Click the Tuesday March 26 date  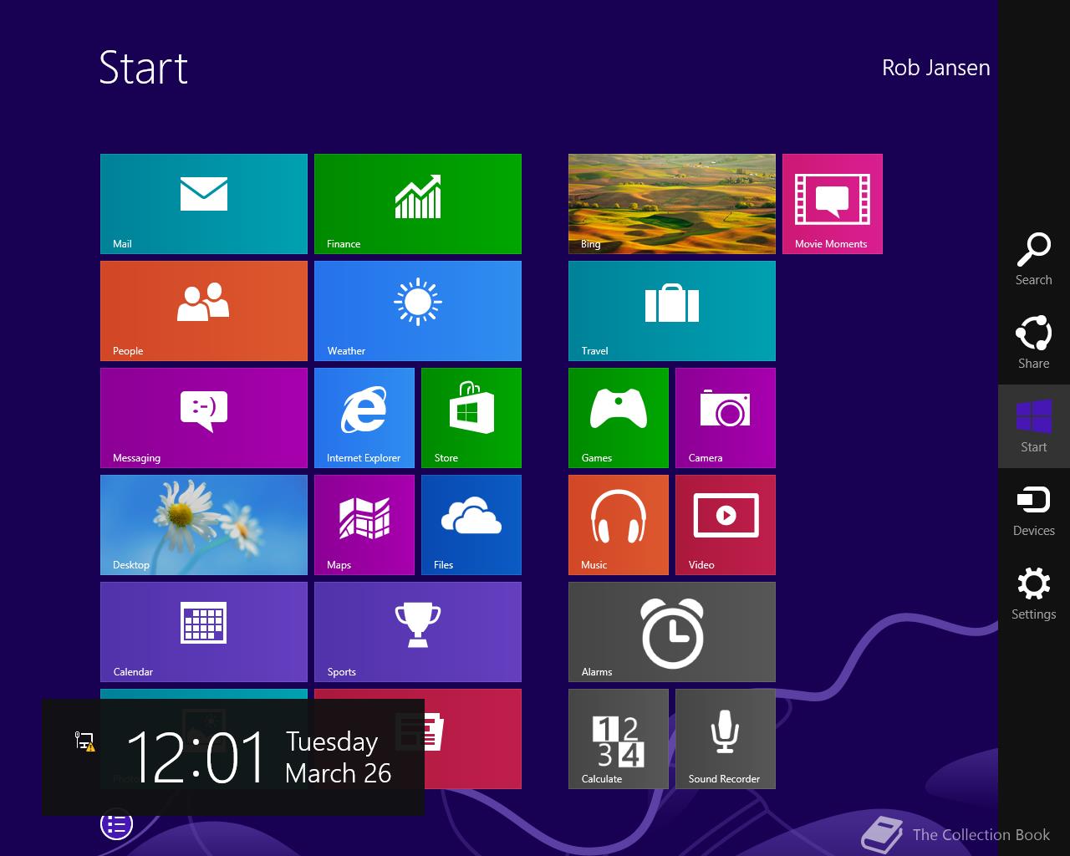[x=338, y=757]
